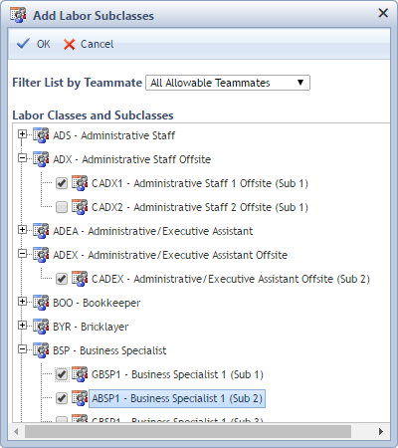Viewport: 398px width, 448px height.
Task: Expand the ADS Administrative Staff node
Action: (x=22, y=134)
